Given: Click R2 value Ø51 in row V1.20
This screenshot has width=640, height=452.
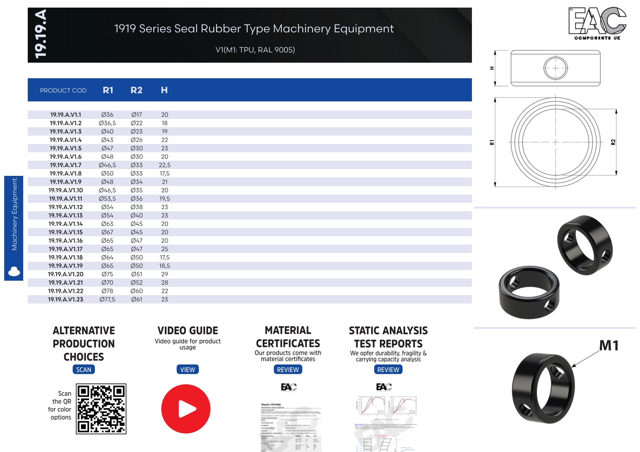Looking at the screenshot, I should coord(137,274).
